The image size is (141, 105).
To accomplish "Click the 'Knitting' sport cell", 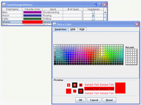I will pyautogui.click(x=53, y=19).
